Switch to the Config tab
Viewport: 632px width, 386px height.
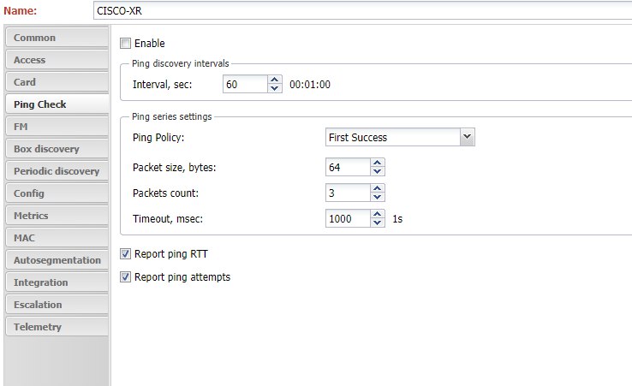click(57, 193)
